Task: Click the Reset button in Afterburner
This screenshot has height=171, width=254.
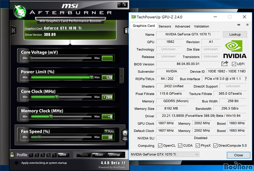Action: (99, 155)
